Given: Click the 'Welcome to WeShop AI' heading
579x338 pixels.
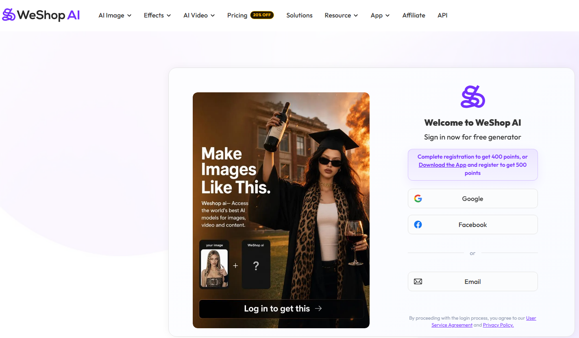Looking at the screenshot, I should 473,122.
